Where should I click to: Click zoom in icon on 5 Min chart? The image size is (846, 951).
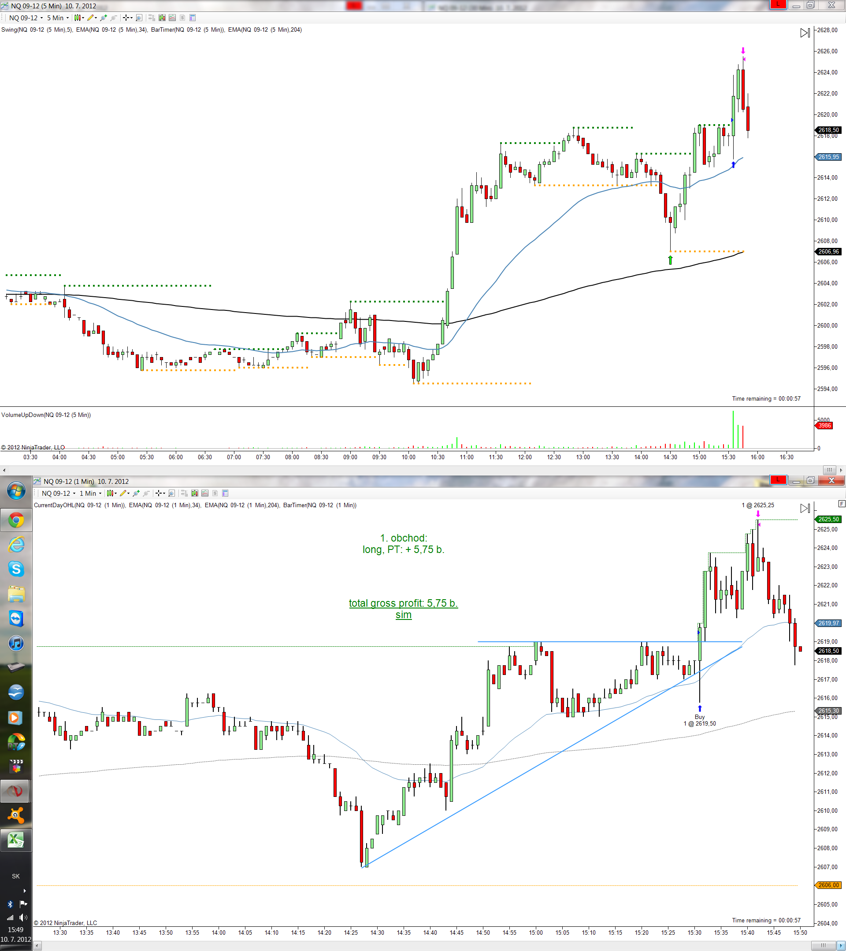point(104,18)
